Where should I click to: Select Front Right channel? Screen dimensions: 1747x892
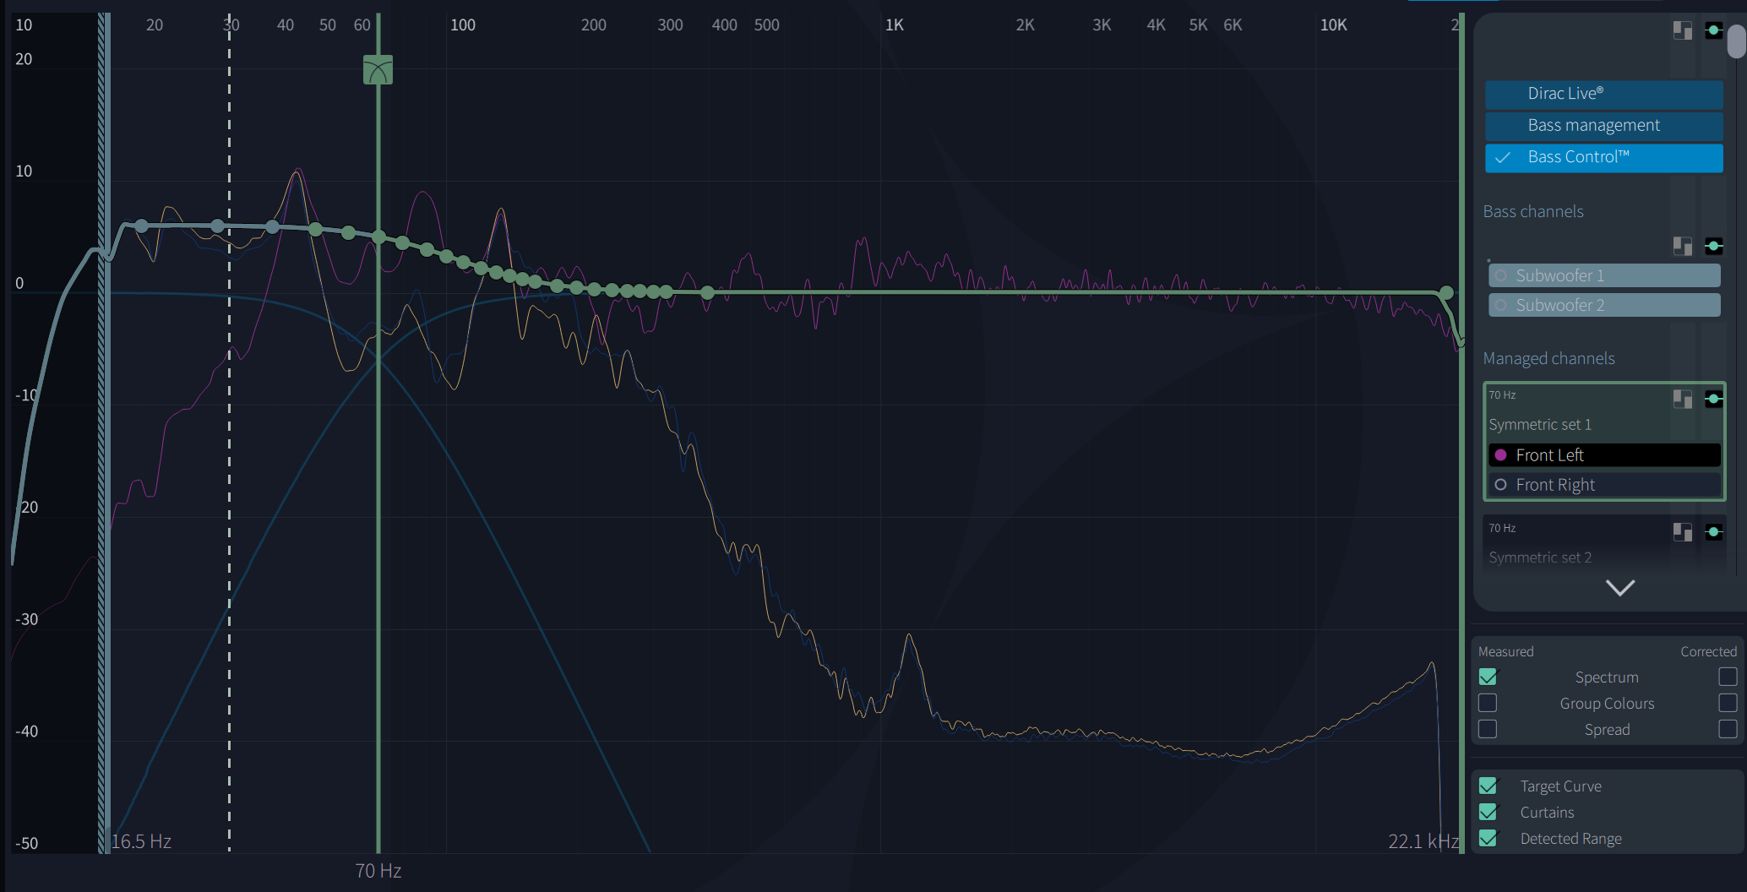click(1603, 485)
